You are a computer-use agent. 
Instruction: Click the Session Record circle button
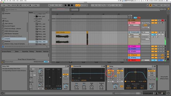click(87, 5)
